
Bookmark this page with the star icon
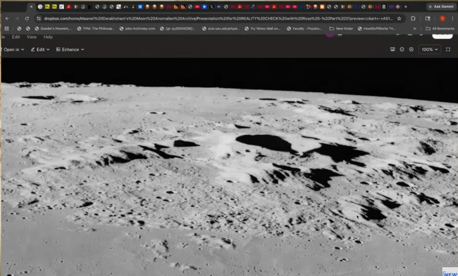[x=399, y=18]
